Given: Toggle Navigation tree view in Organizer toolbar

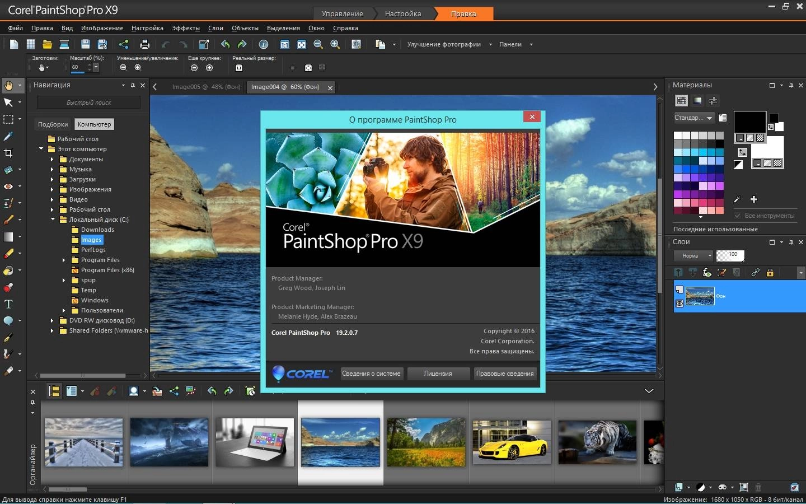Looking at the screenshot, I should (54, 391).
